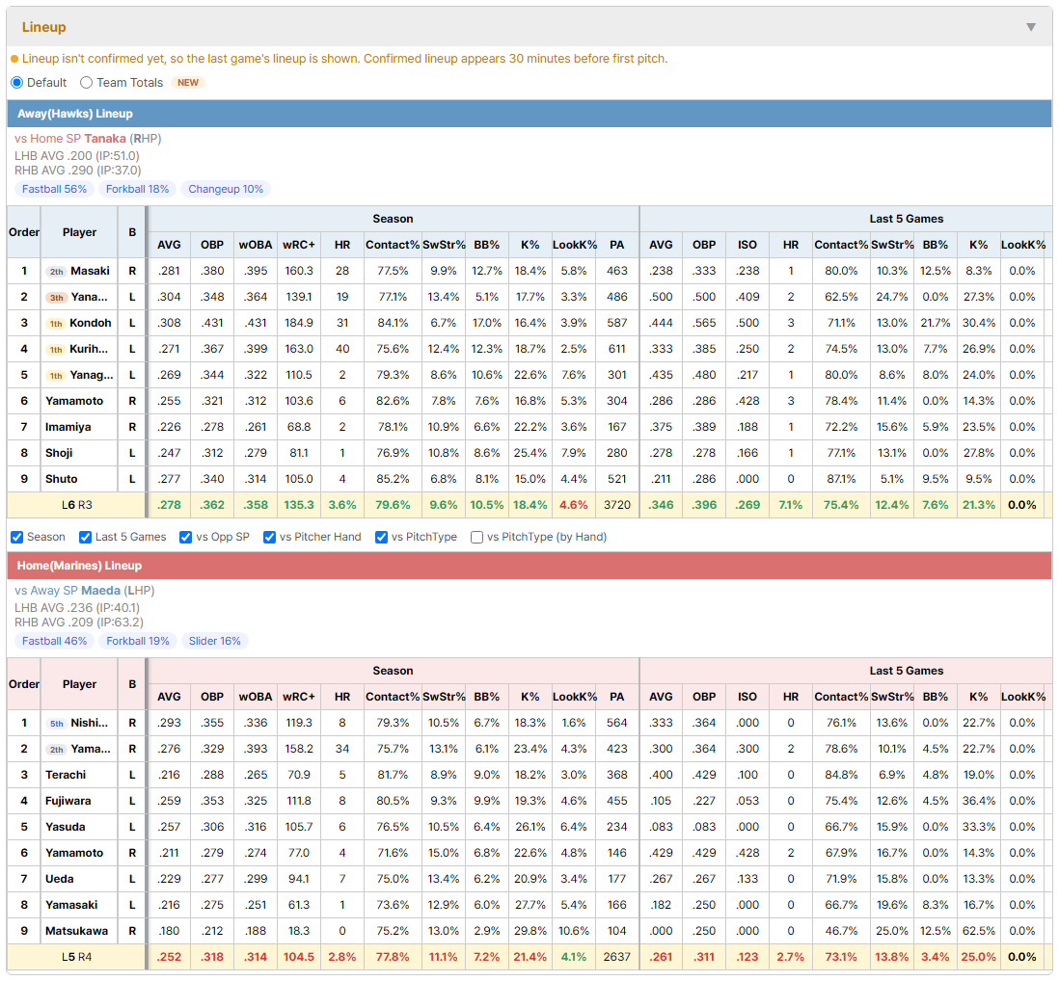Uncheck the Last 5 Games checkbox

click(85, 537)
